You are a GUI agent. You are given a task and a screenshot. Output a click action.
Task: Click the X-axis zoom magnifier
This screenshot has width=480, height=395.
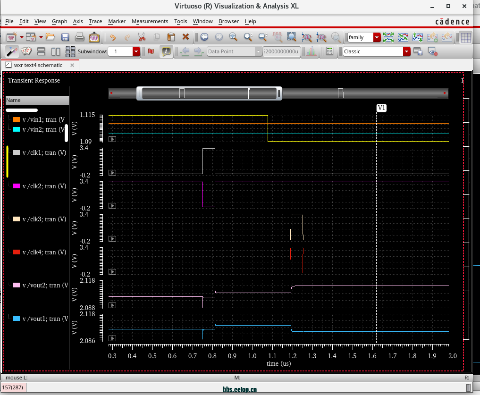pyautogui.click(x=306, y=37)
